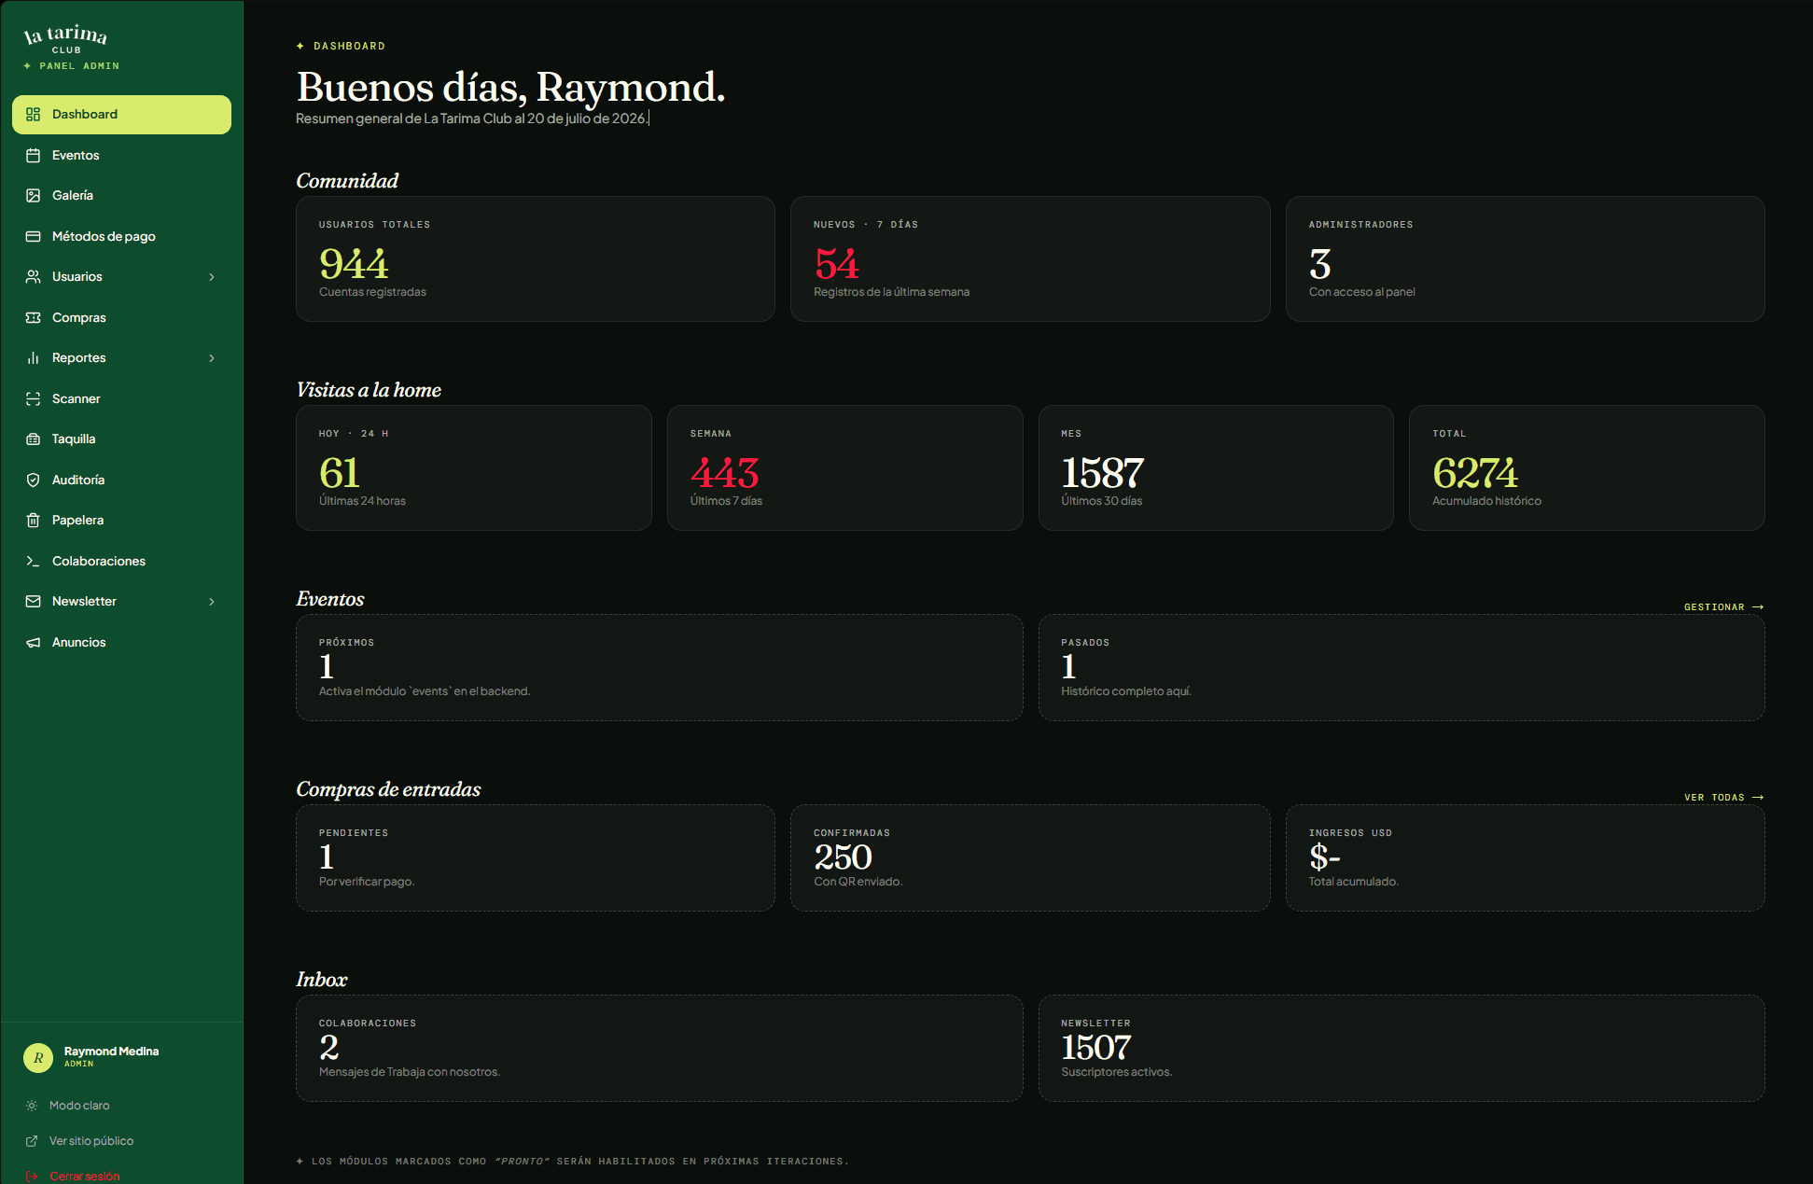Click the Anuncios megaphone icon

click(x=34, y=642)
